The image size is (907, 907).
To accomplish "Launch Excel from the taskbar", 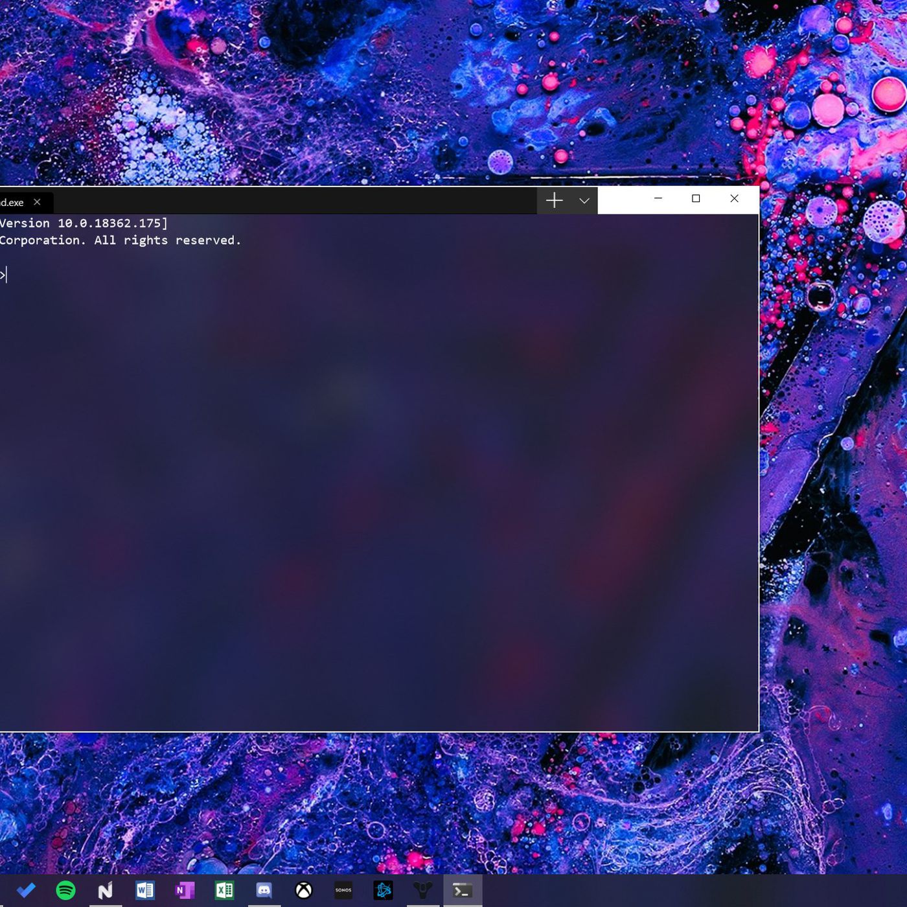I will pyautogui.click(x=224, y=890).
